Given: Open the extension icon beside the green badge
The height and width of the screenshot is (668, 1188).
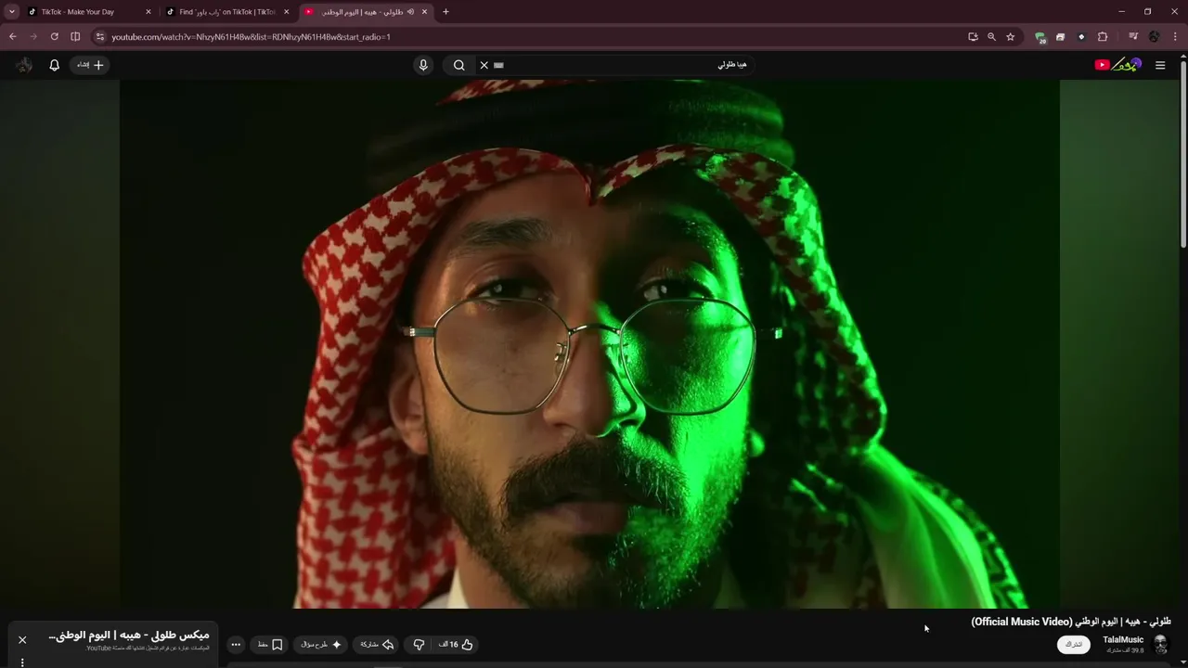Looking at the screenshot, I should [1060, 37].
